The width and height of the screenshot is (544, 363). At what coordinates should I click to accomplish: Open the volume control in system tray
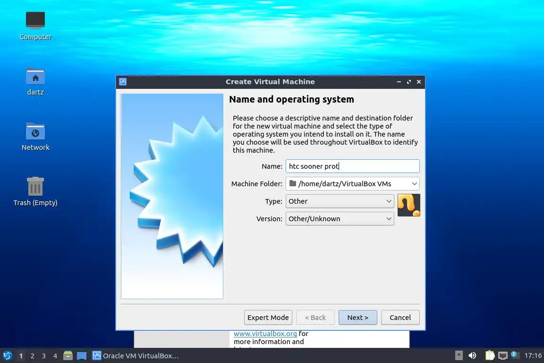pyautogui.click(x=472, y=355)
